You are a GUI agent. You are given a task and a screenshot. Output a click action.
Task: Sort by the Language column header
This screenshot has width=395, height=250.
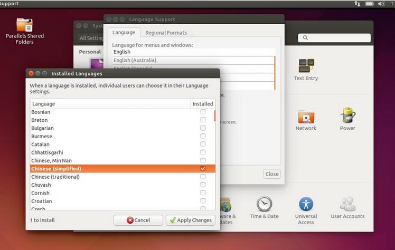(110, 104)
